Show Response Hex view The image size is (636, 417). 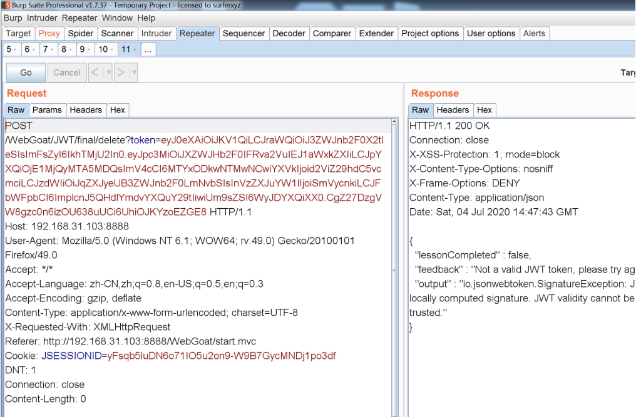click(x=485, y=110)
